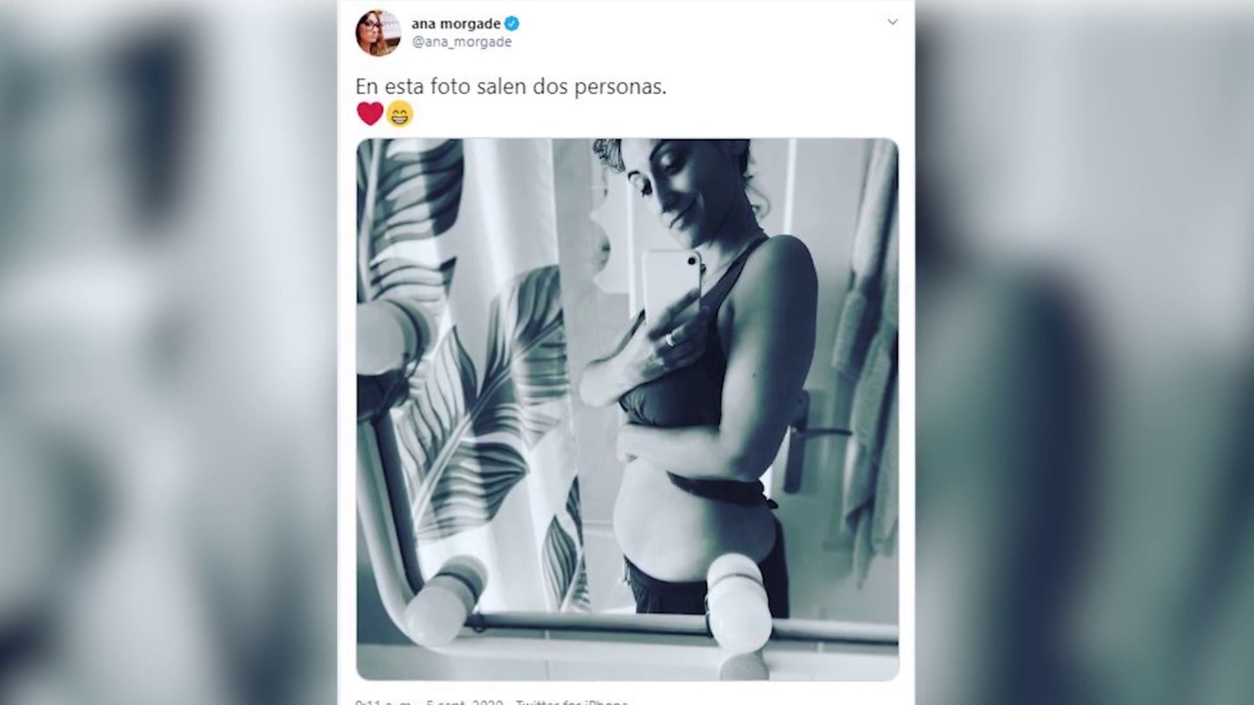
Task: Click the red heart emoji
Action: 370,114
